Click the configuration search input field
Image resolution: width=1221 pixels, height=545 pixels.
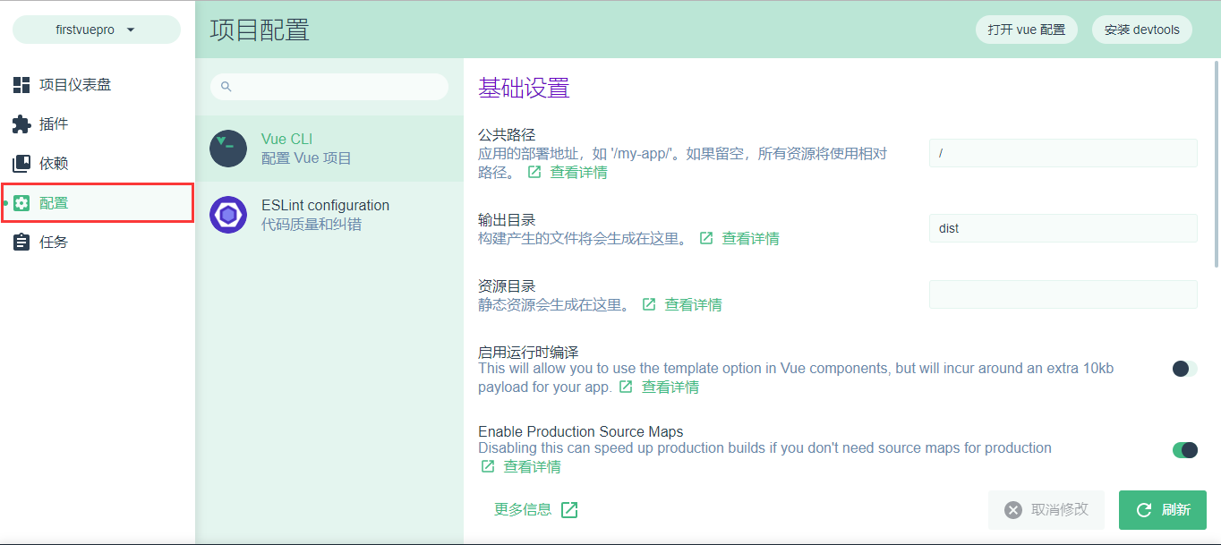329,87
